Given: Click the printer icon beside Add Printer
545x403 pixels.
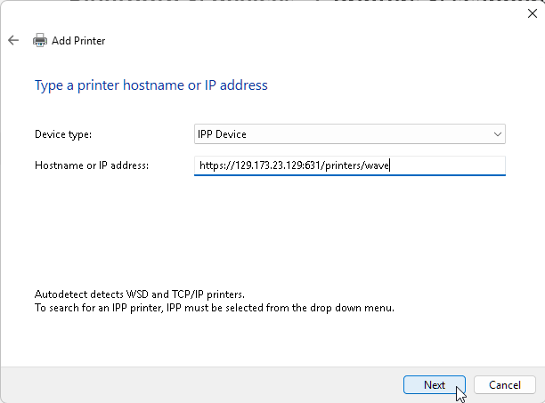Looking at the screenshot, I should pyautogui.click(x=40, y=40).
